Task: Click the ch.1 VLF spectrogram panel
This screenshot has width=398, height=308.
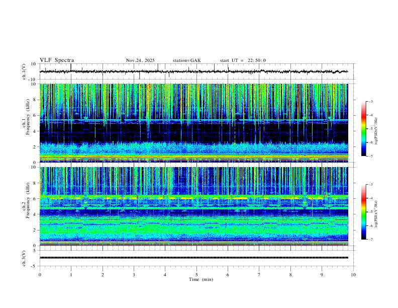Action: tap(193, 123)
